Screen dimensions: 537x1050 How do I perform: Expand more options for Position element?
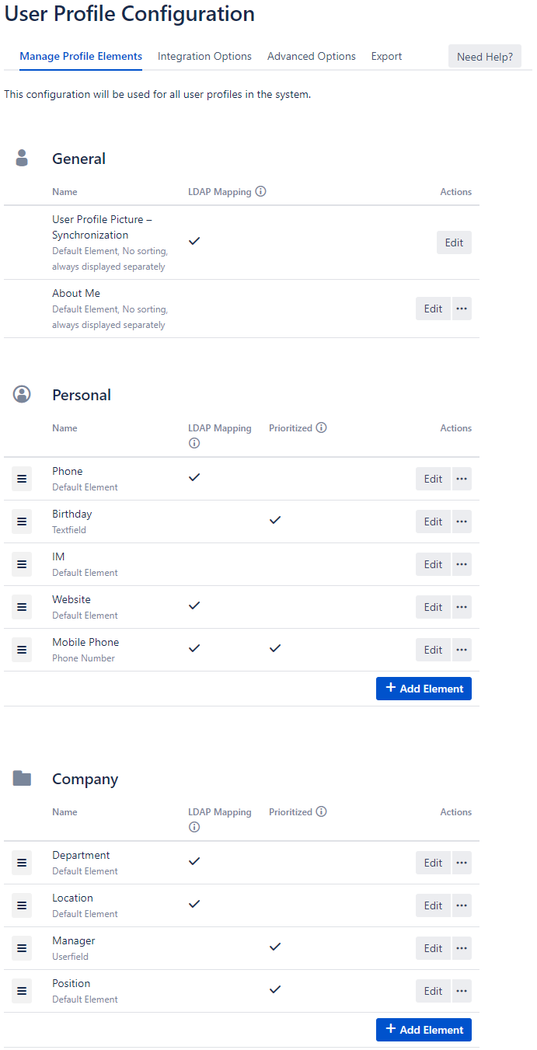coord(462,991)
